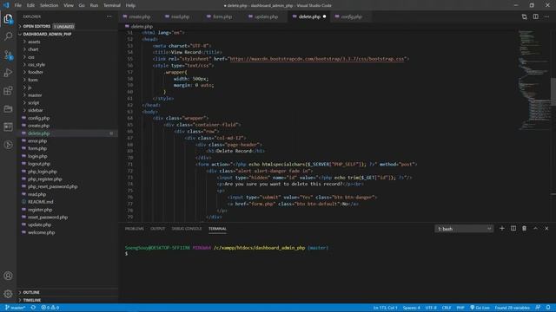Close the terminal panel
Viewport: 556px width, 312px height.
546,229
